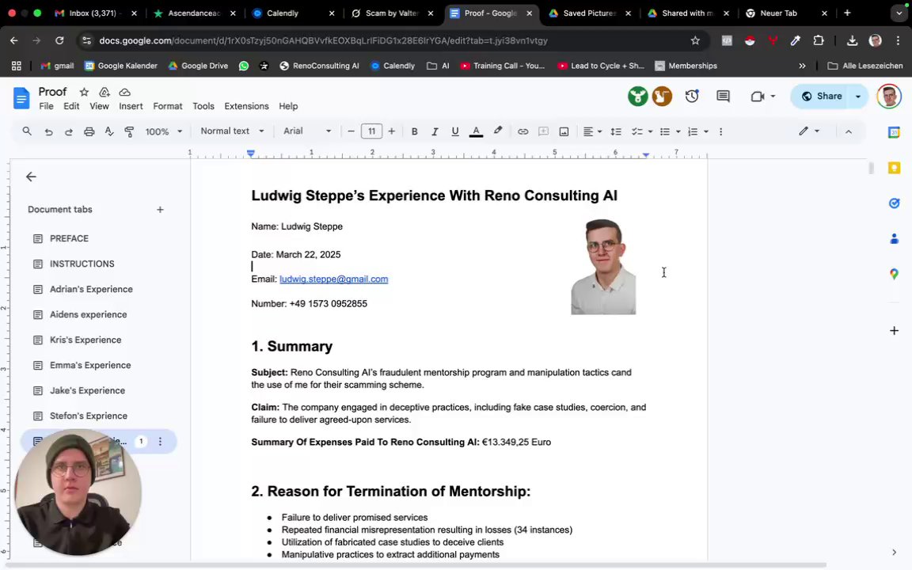Insert a link with toolbar icon
The width and height of the screenshot is (912, 570).
point(522,131)
